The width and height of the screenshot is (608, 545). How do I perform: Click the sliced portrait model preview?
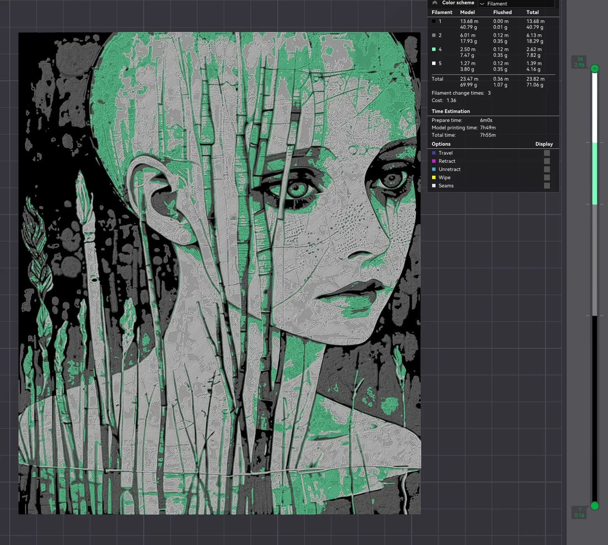pyautogui.click(x=220, y=273)
